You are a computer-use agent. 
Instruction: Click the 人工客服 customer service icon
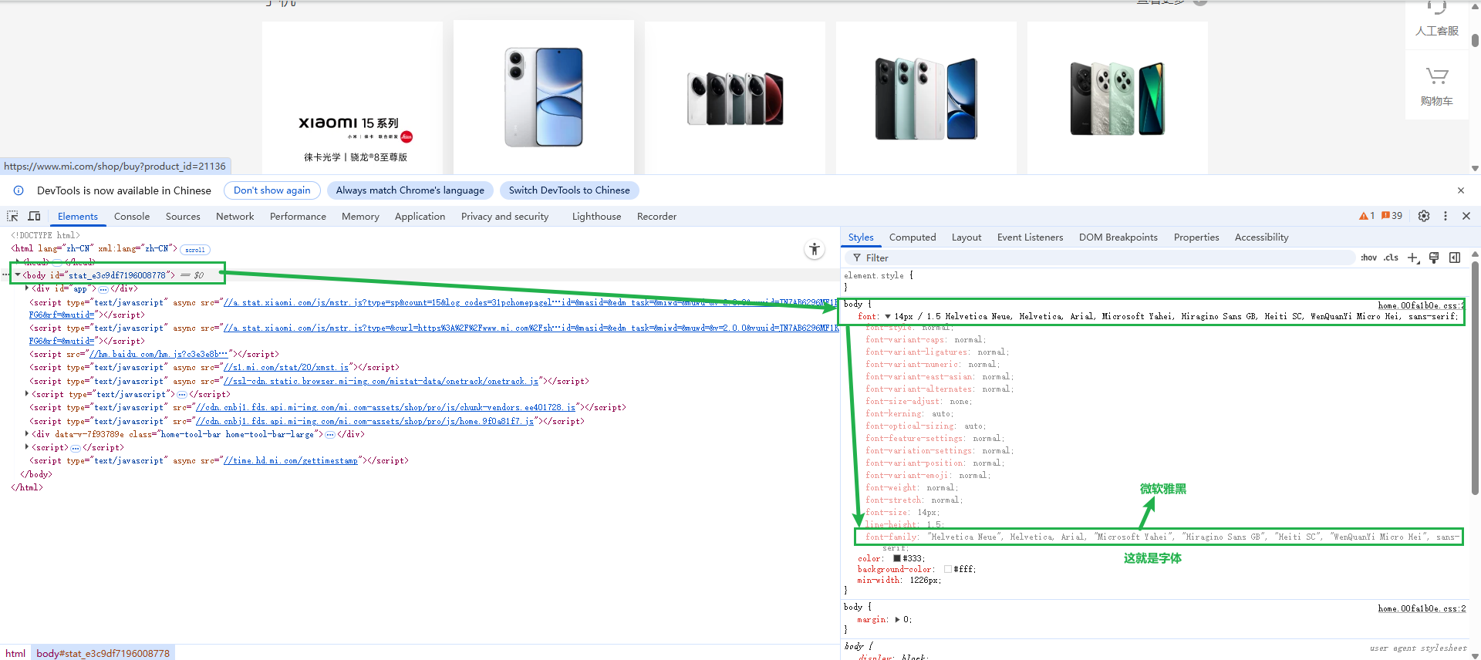1436,20
